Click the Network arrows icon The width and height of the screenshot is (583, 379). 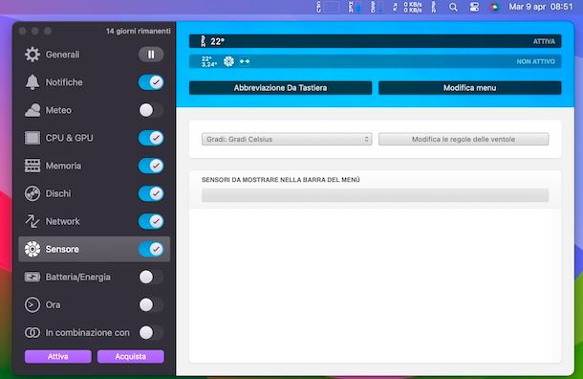(32, 221)
